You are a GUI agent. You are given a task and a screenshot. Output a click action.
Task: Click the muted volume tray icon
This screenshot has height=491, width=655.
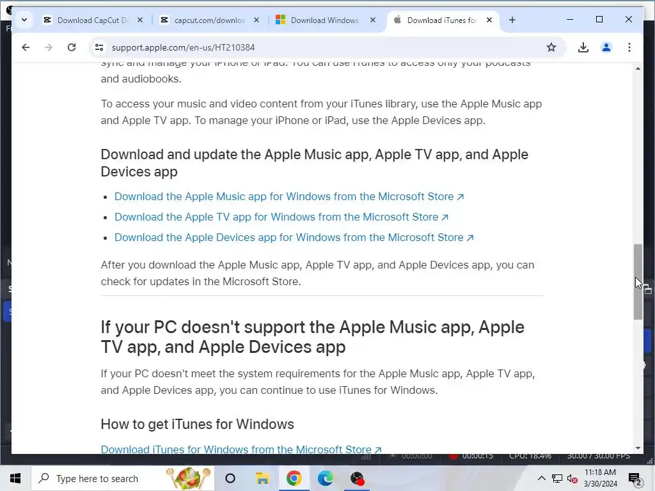click(572, 478)
